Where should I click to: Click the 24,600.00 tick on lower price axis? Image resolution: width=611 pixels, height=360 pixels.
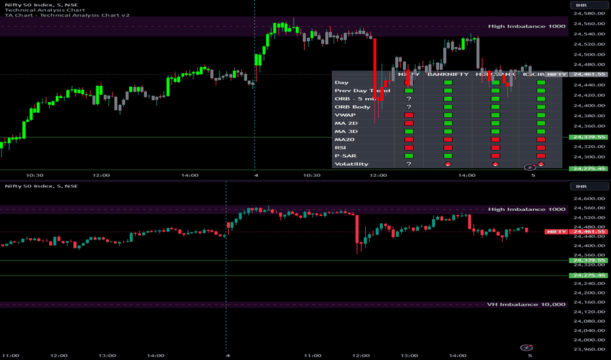589,198
